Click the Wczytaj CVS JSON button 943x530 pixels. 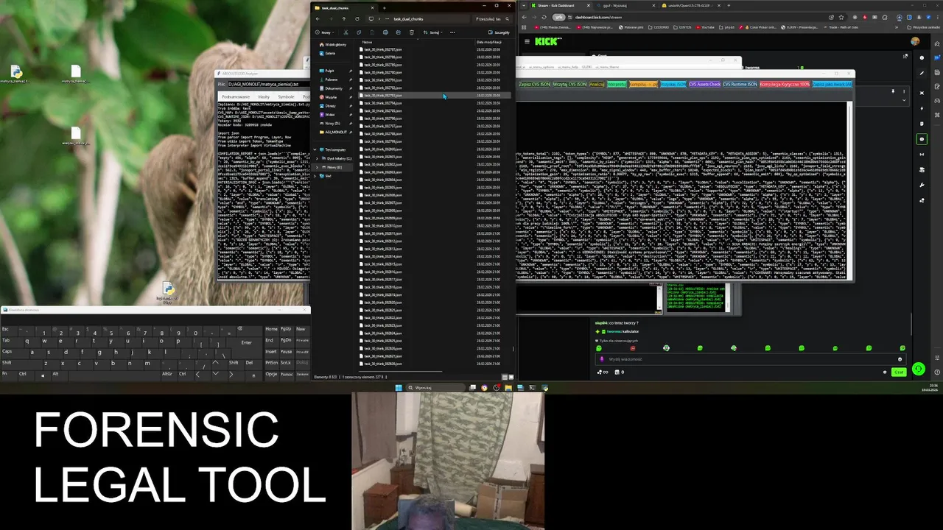[x=569, y=85]
